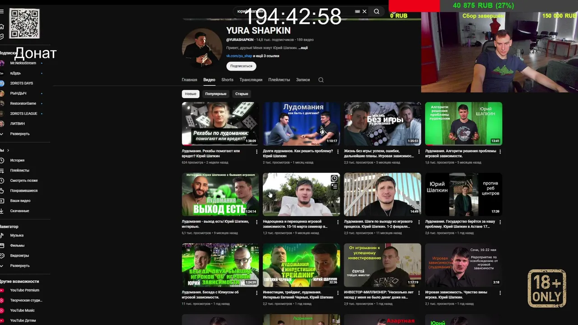Viewport: 578px width, 325px height.
Task: Open the и ещё 3 ссылки links
Action: pyautogui.click(x=266, y=56)
